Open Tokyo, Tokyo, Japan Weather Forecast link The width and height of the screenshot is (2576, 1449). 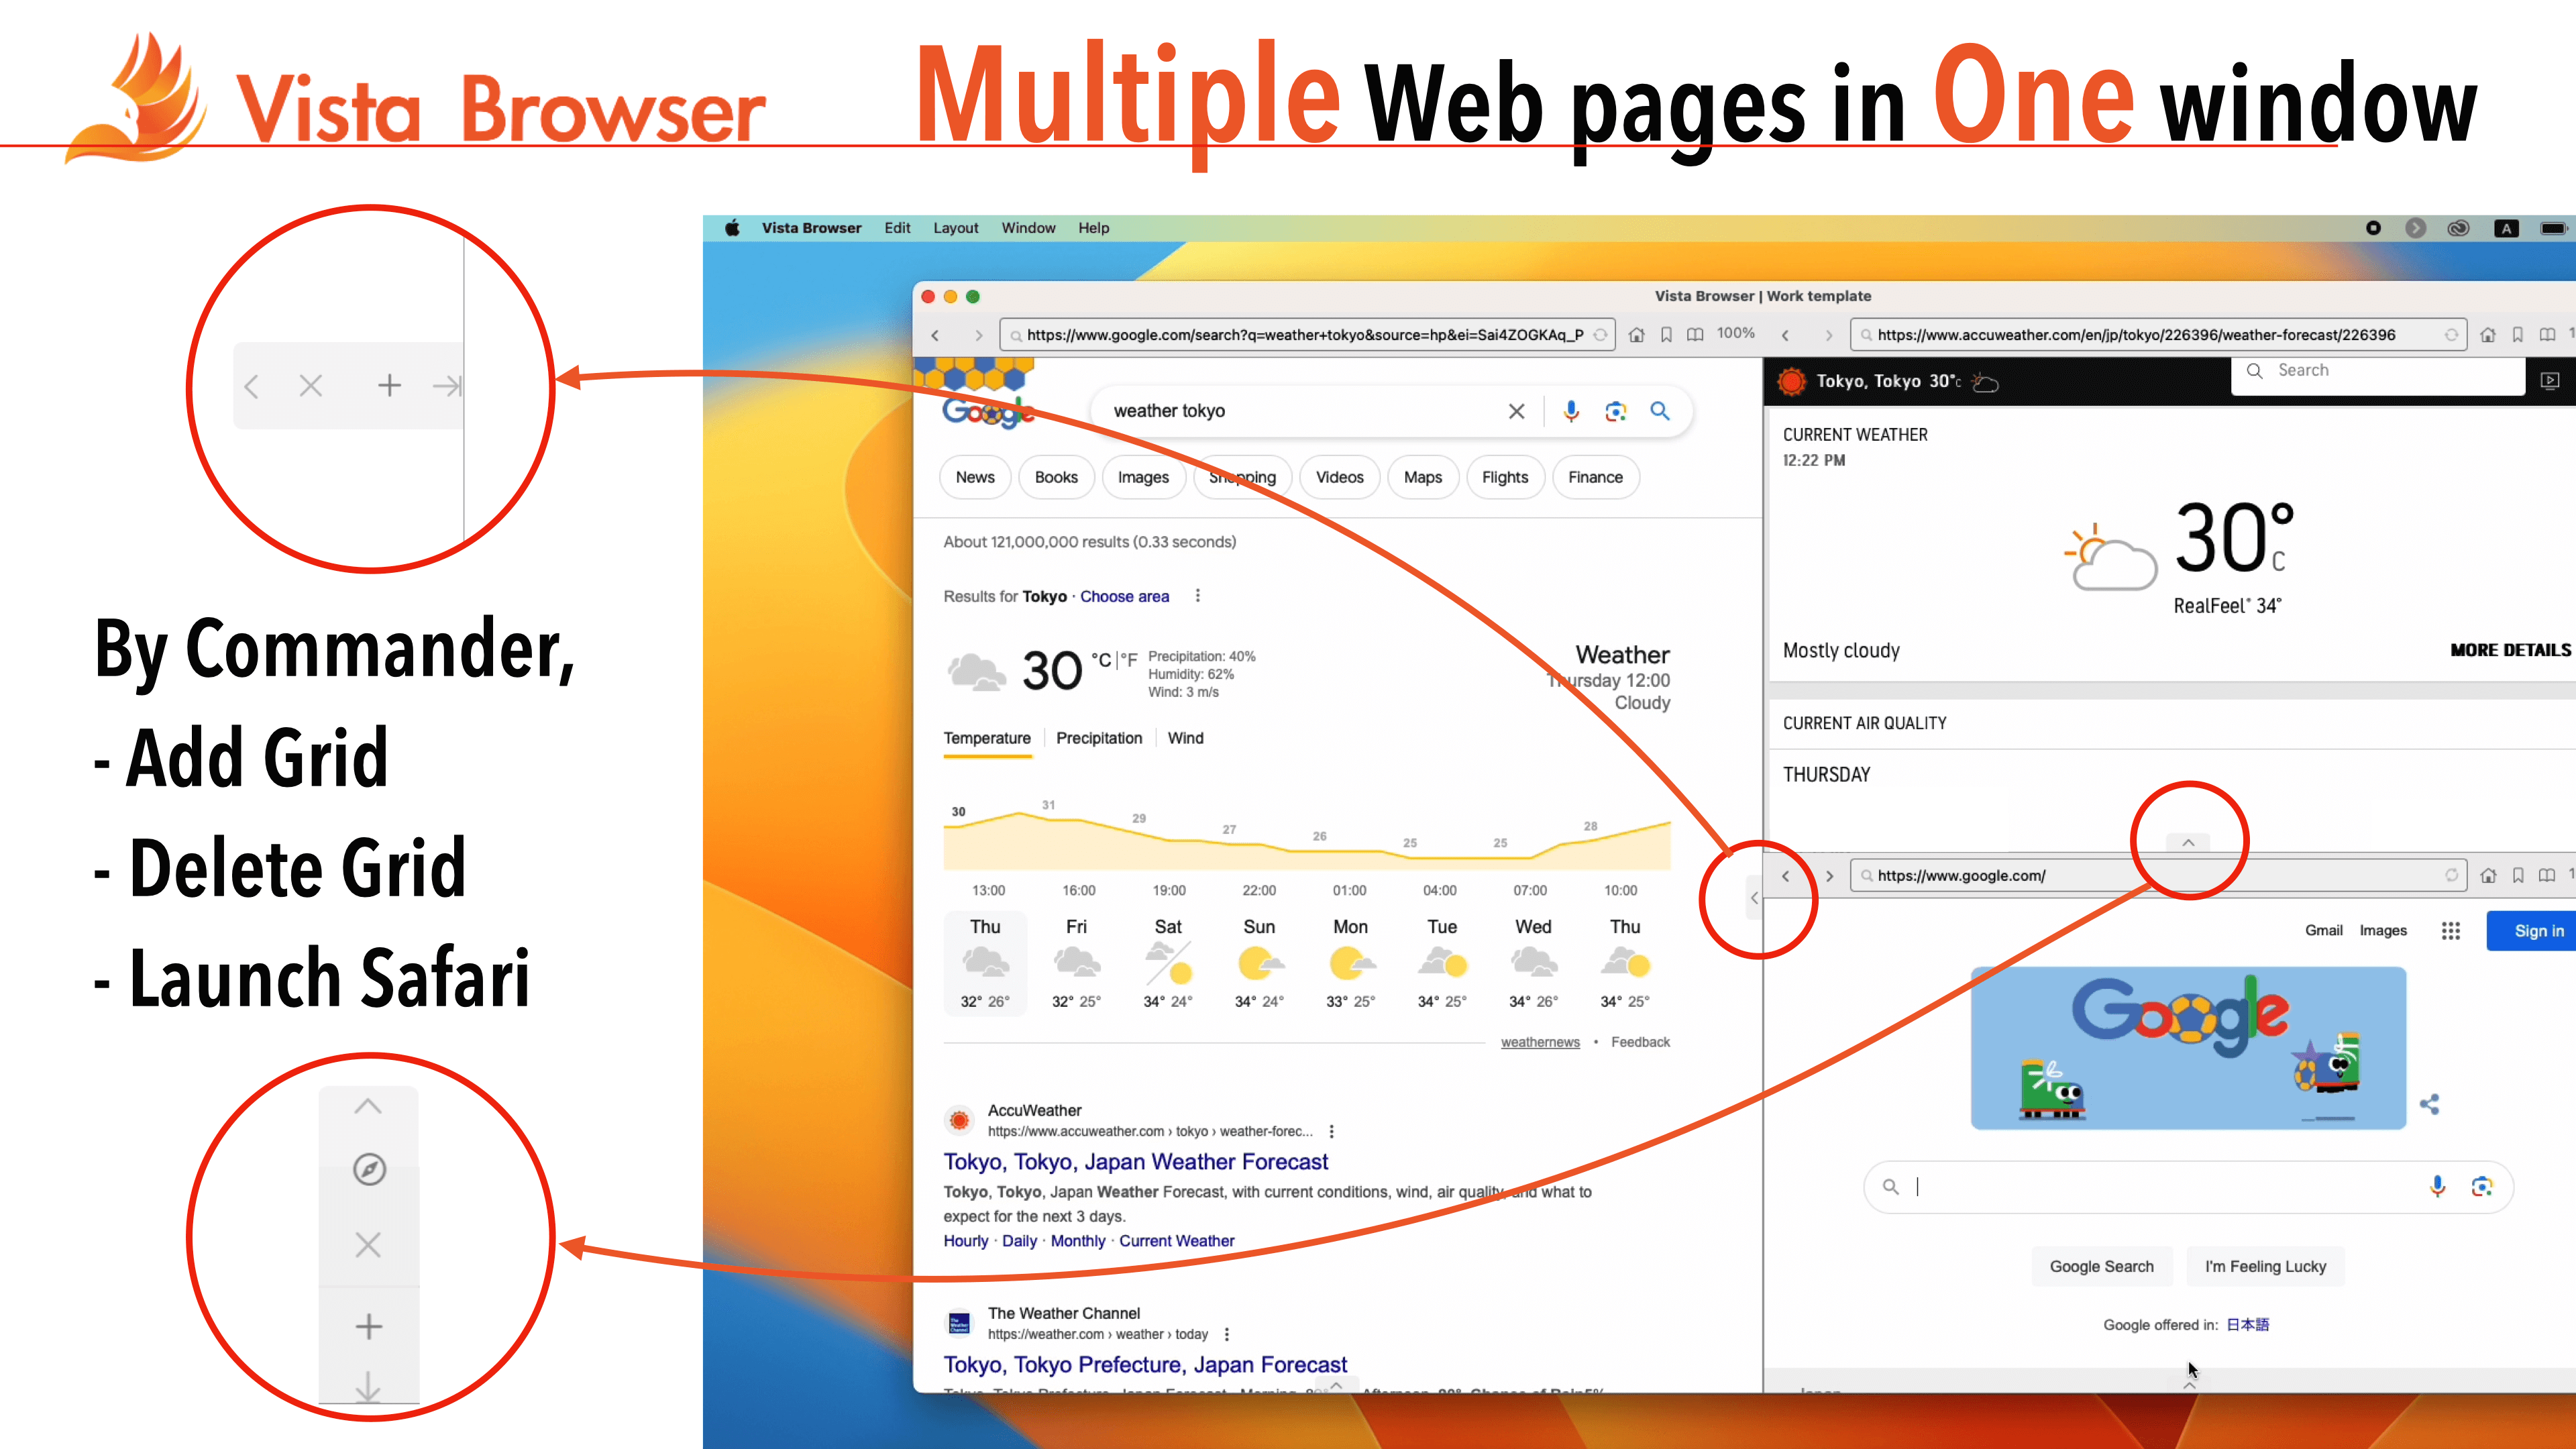click(x=1135, y=1162)
